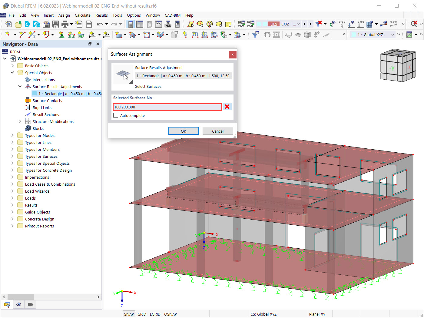This screenshot has width=424, height=318.
Task: Select the new surface tool icon
Action: pyautogui.click(x=118, y=35)
